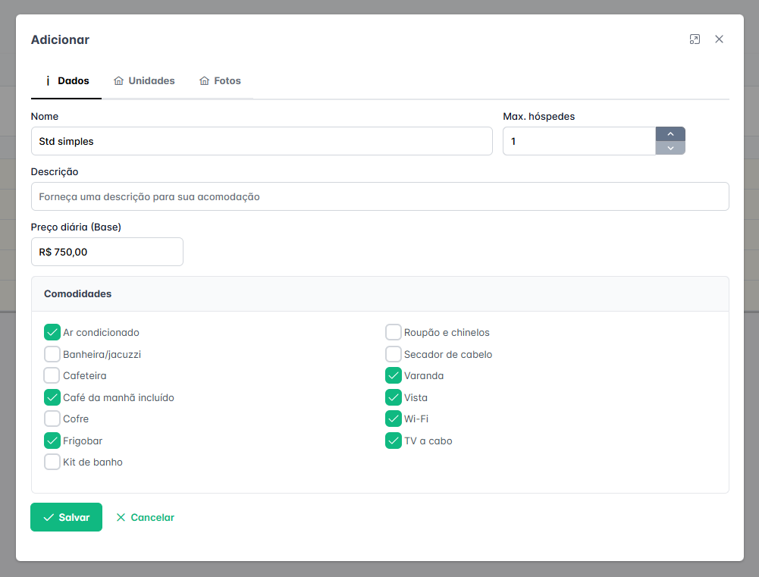Uncheck the Wi-Fi amenity
Viewport: 759px width, 577px height.
(x=394, y=419)
